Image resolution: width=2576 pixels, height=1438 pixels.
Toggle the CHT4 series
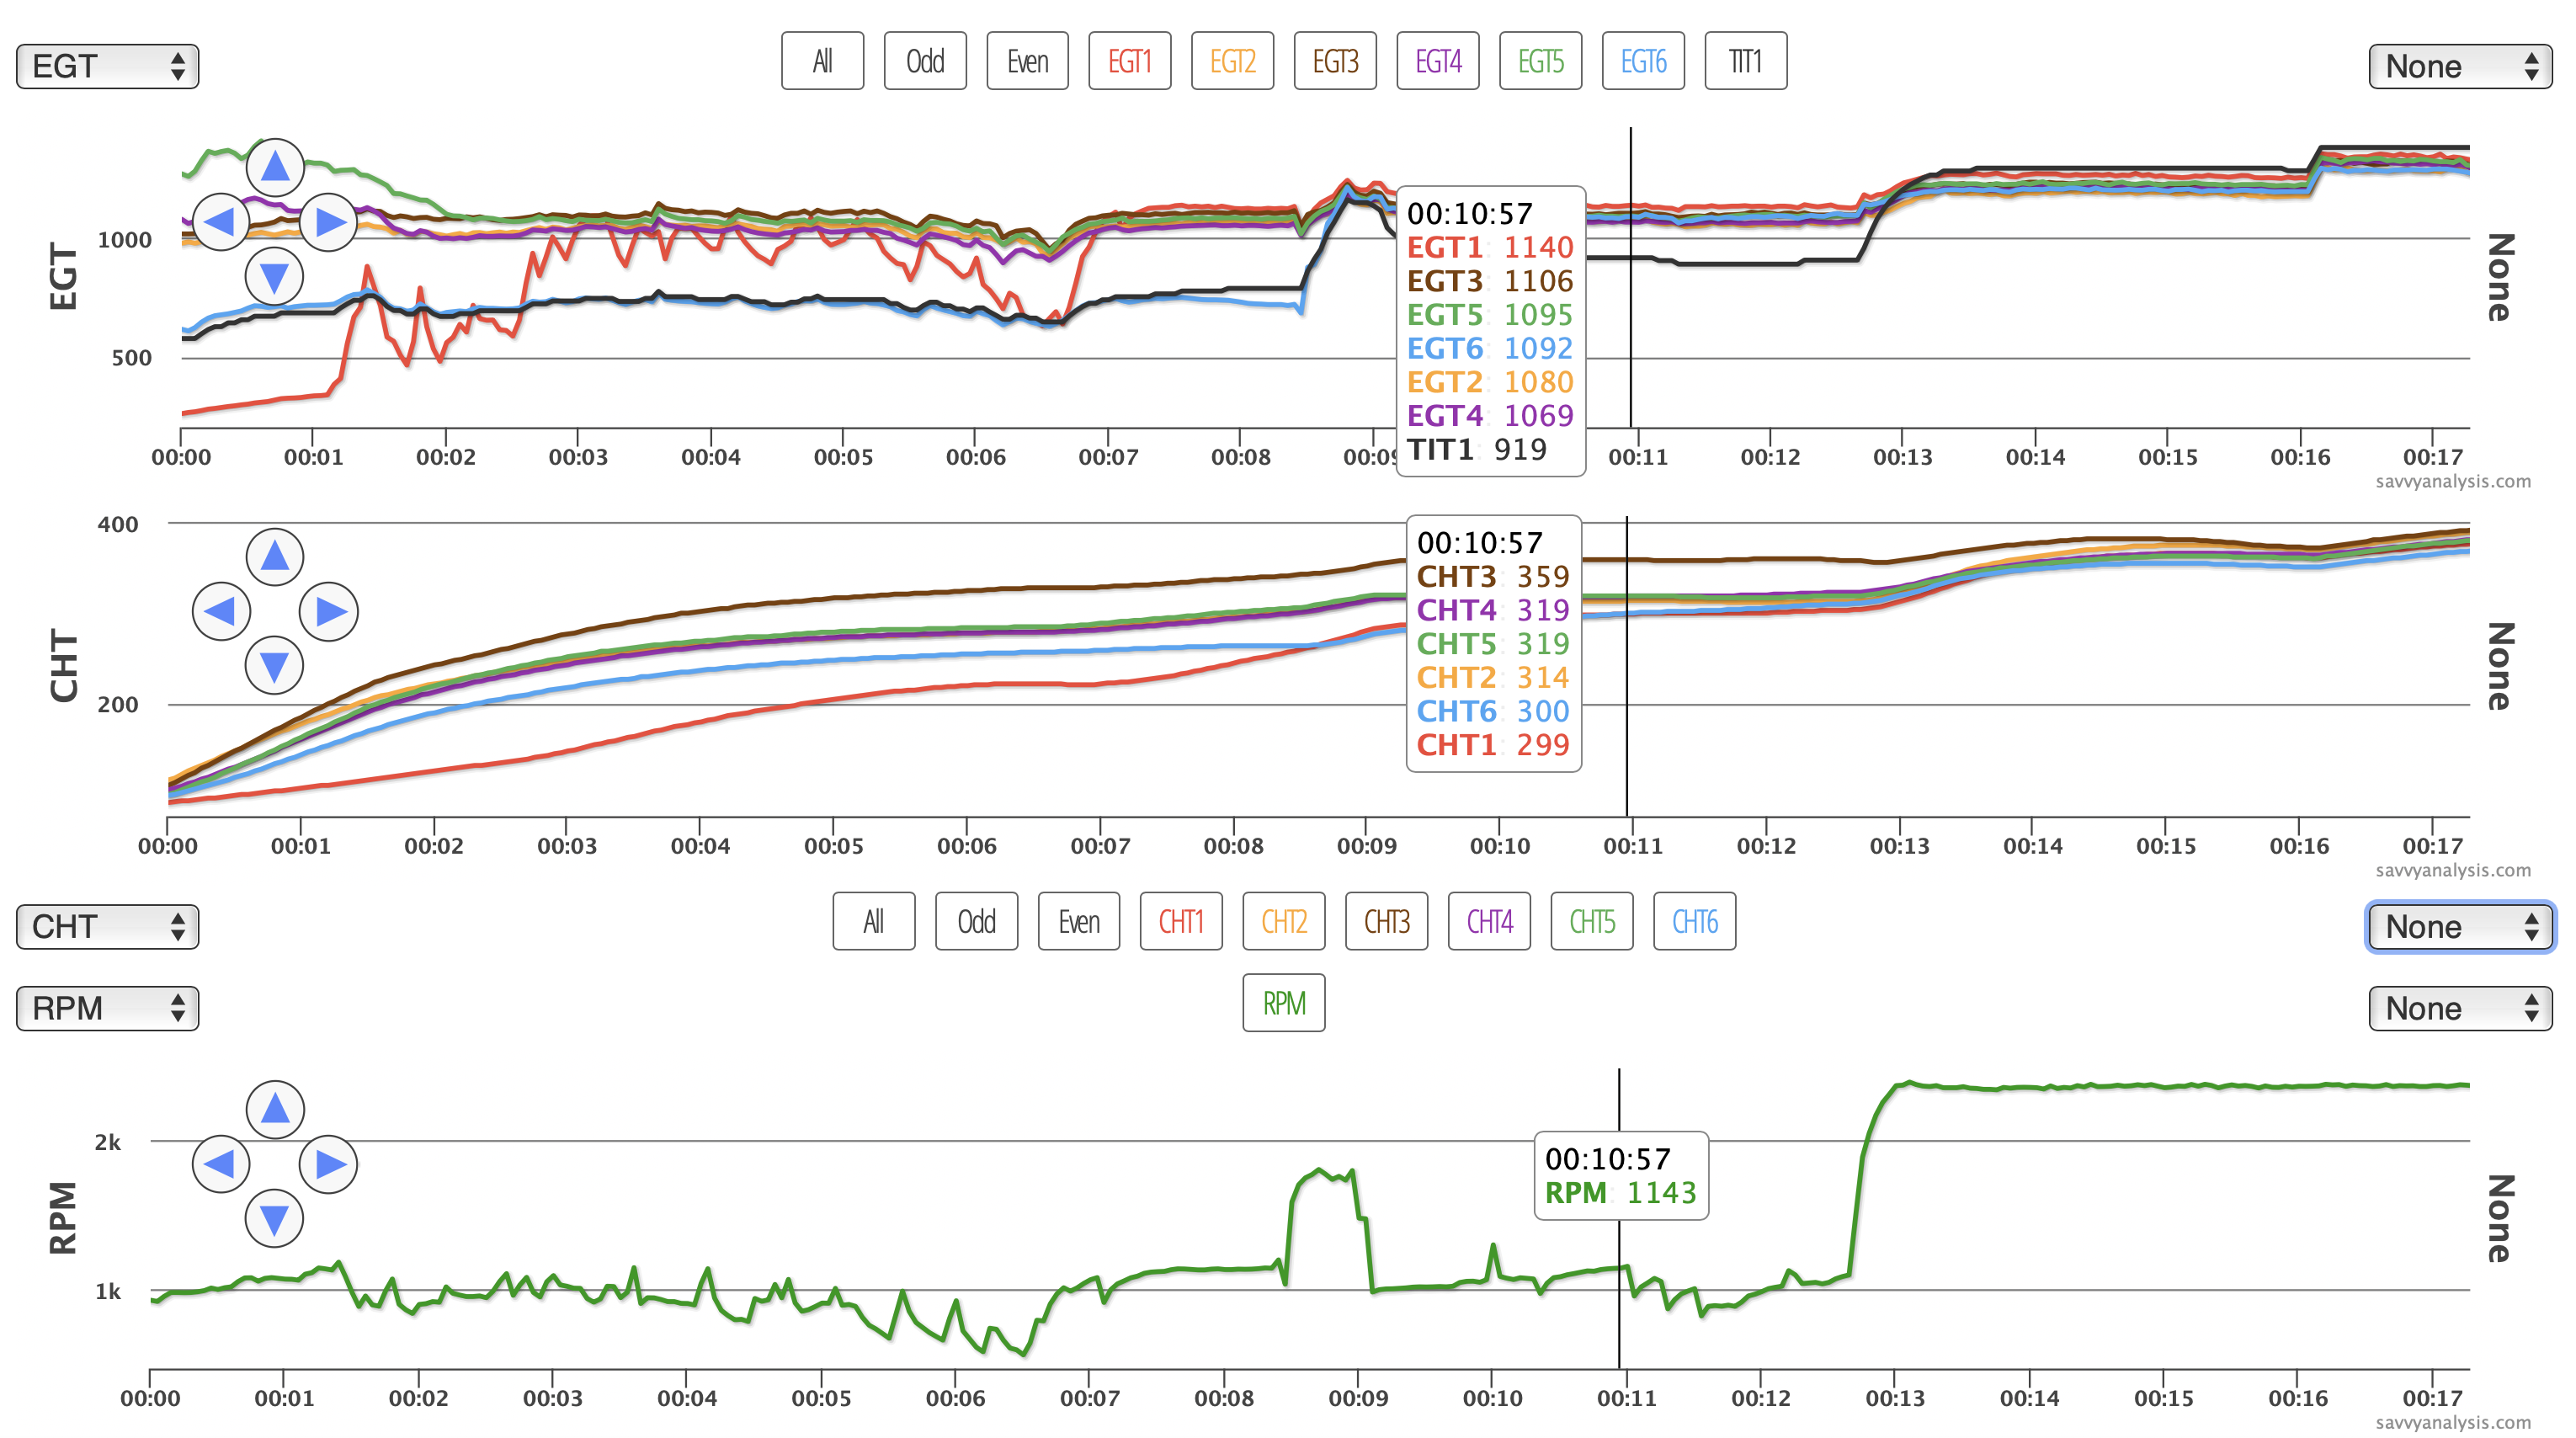[x=1490, y=921]
